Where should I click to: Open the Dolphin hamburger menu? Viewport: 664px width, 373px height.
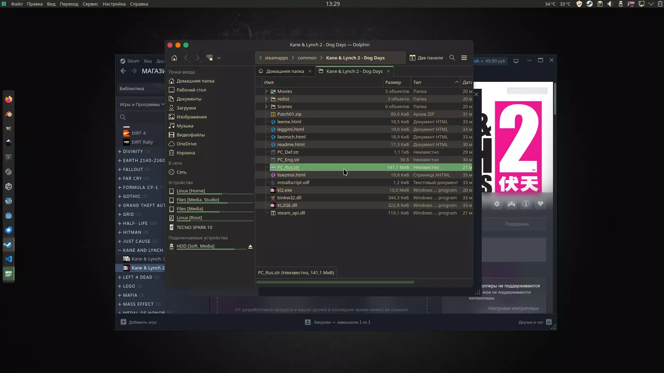[x=464, y=58]
